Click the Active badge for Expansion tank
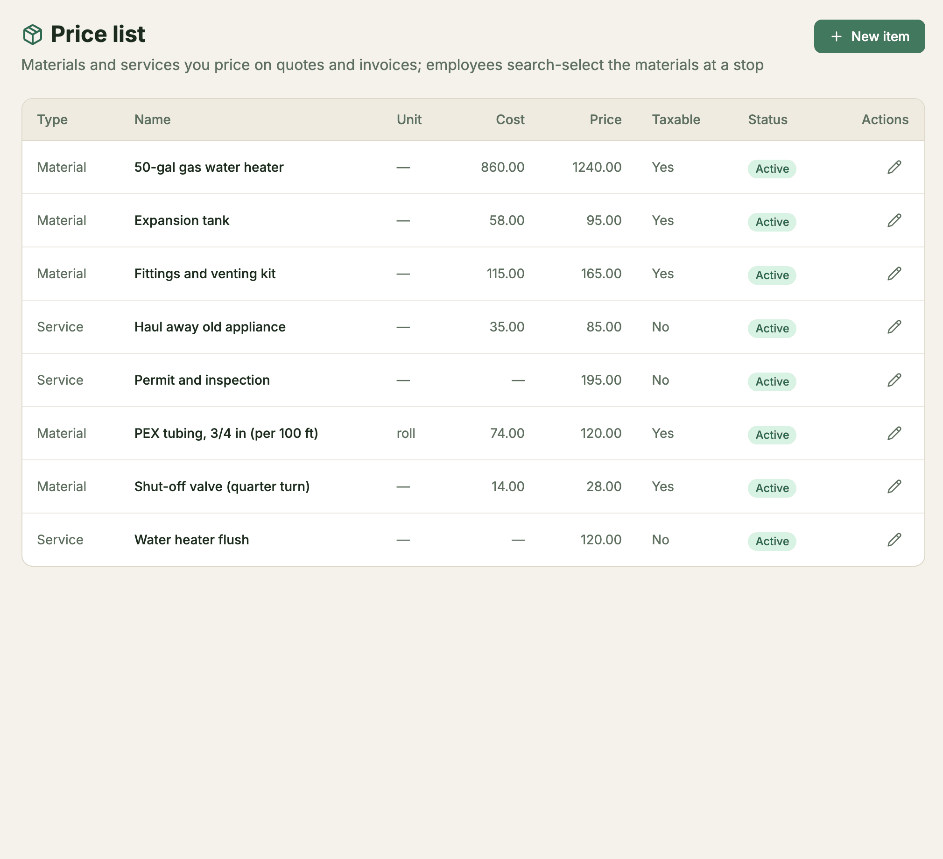This screenshot has height=859, width=943. [x=772, y=222]
